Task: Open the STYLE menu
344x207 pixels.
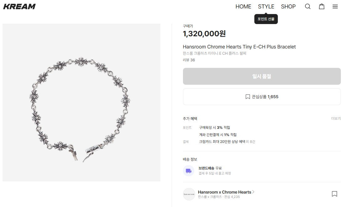Action: coord(266,7)
